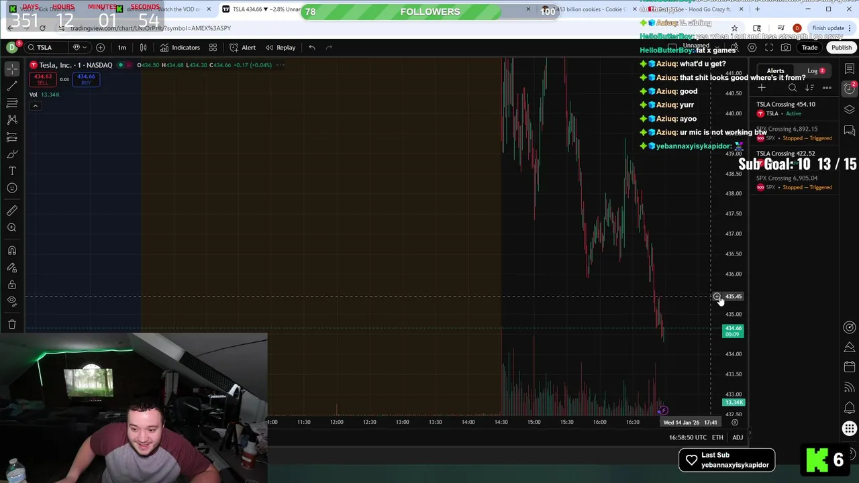Sort the alerts list
This screenshot has height=483, width=859.
pyautogui.click(x=809, y=88)
